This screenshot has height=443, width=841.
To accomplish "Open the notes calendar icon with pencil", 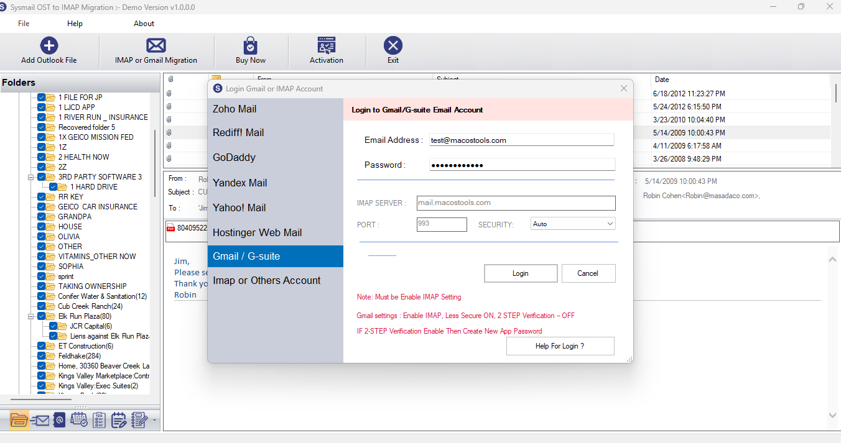I will [119, 421].
